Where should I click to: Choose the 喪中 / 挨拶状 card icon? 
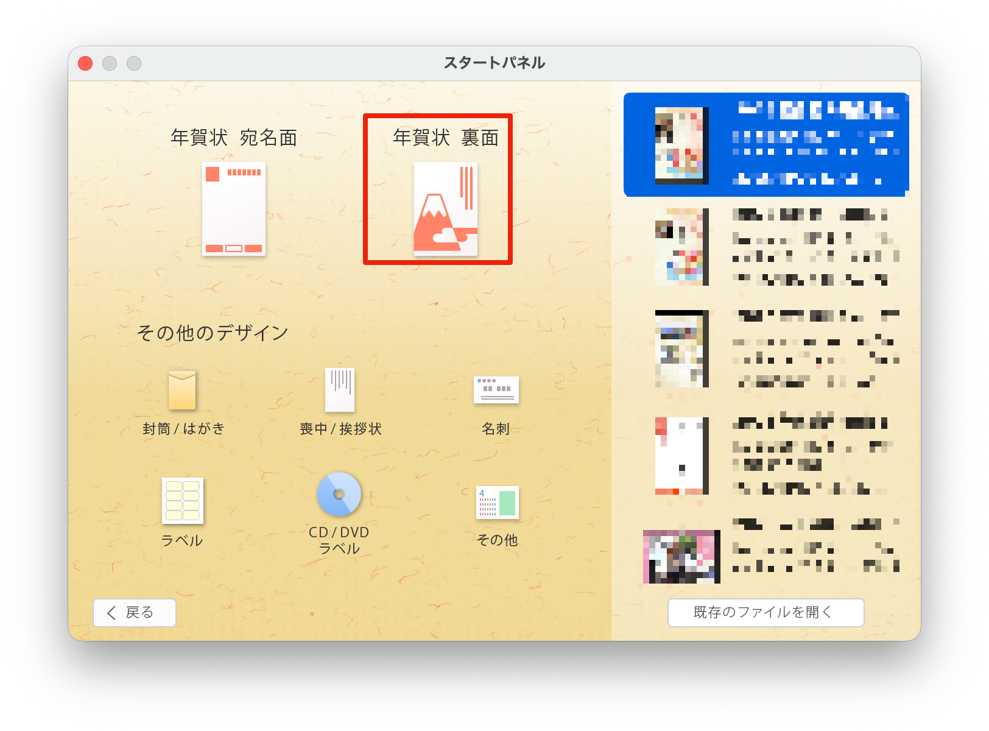pyautogui.click(x=340, y=390)
